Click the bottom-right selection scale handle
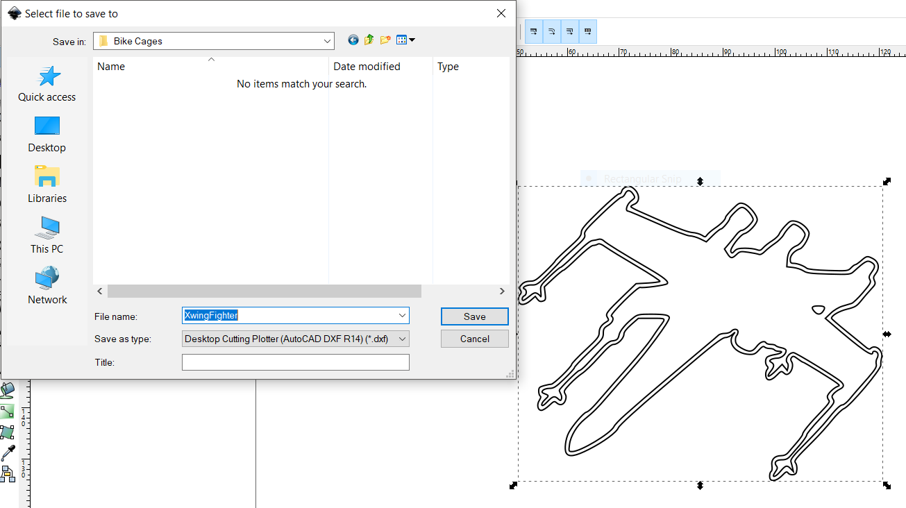This screenshot has height=508, width=906. tap(887, 485)
